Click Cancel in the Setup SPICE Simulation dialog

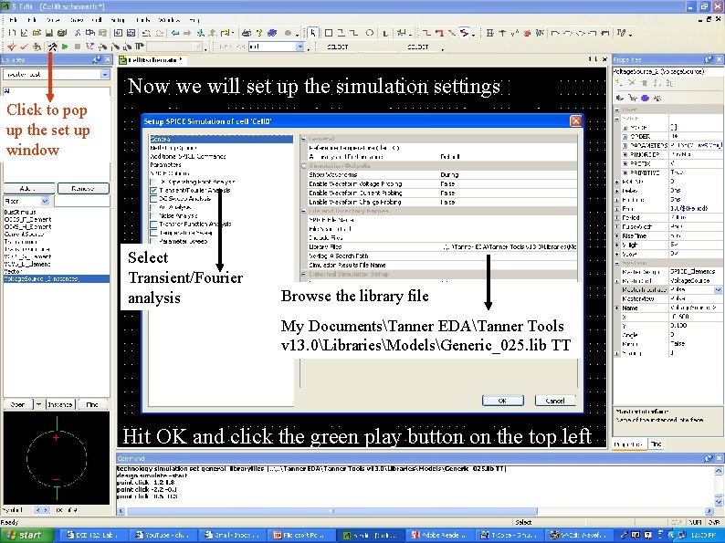555,401
